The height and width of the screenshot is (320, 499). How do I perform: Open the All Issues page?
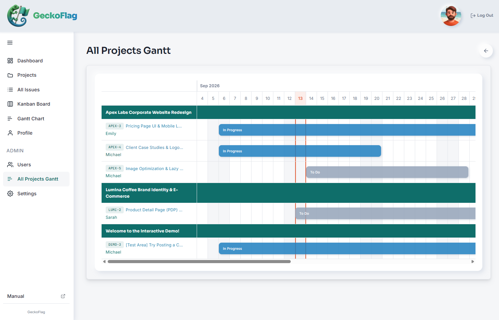tap(36, 90)
